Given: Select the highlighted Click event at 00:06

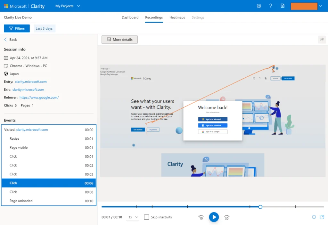Looking at the screenshot, I should [x=49, y=183].
